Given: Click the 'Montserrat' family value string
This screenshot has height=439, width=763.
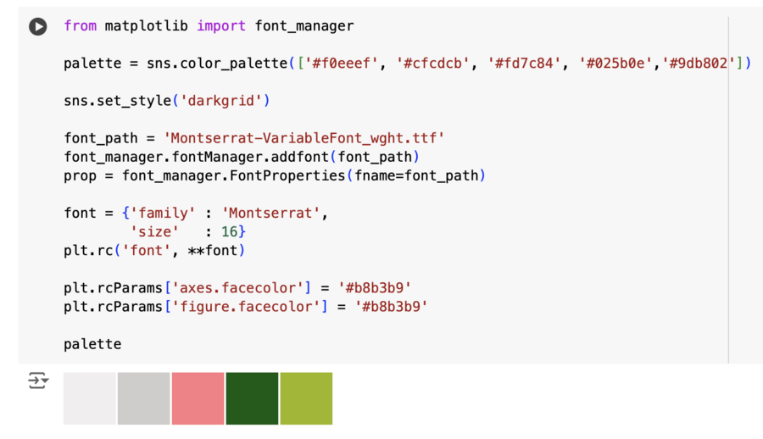Looking at the screenshot, I should pos(271,213).
